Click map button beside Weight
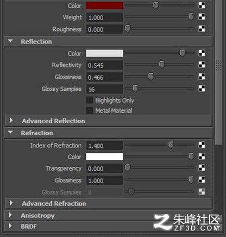226x237 pixels. pos(202,17)
